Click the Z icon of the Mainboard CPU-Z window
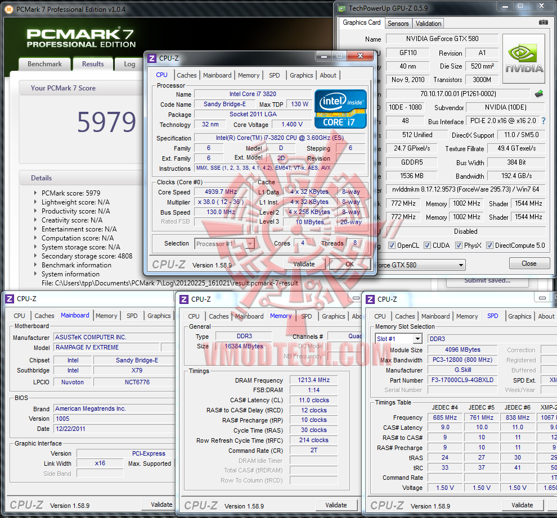The height and width of the screenshot is (518, 557). pos(10,299)
